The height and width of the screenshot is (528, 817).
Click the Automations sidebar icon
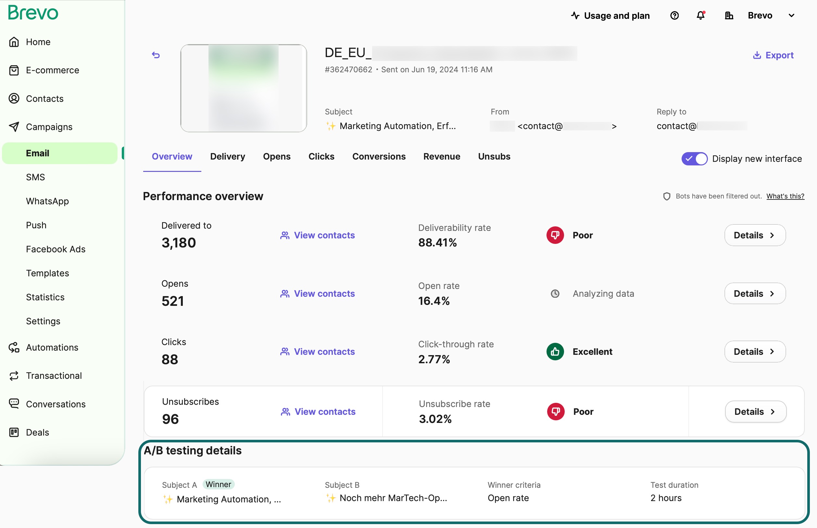[x=14, y=347]
